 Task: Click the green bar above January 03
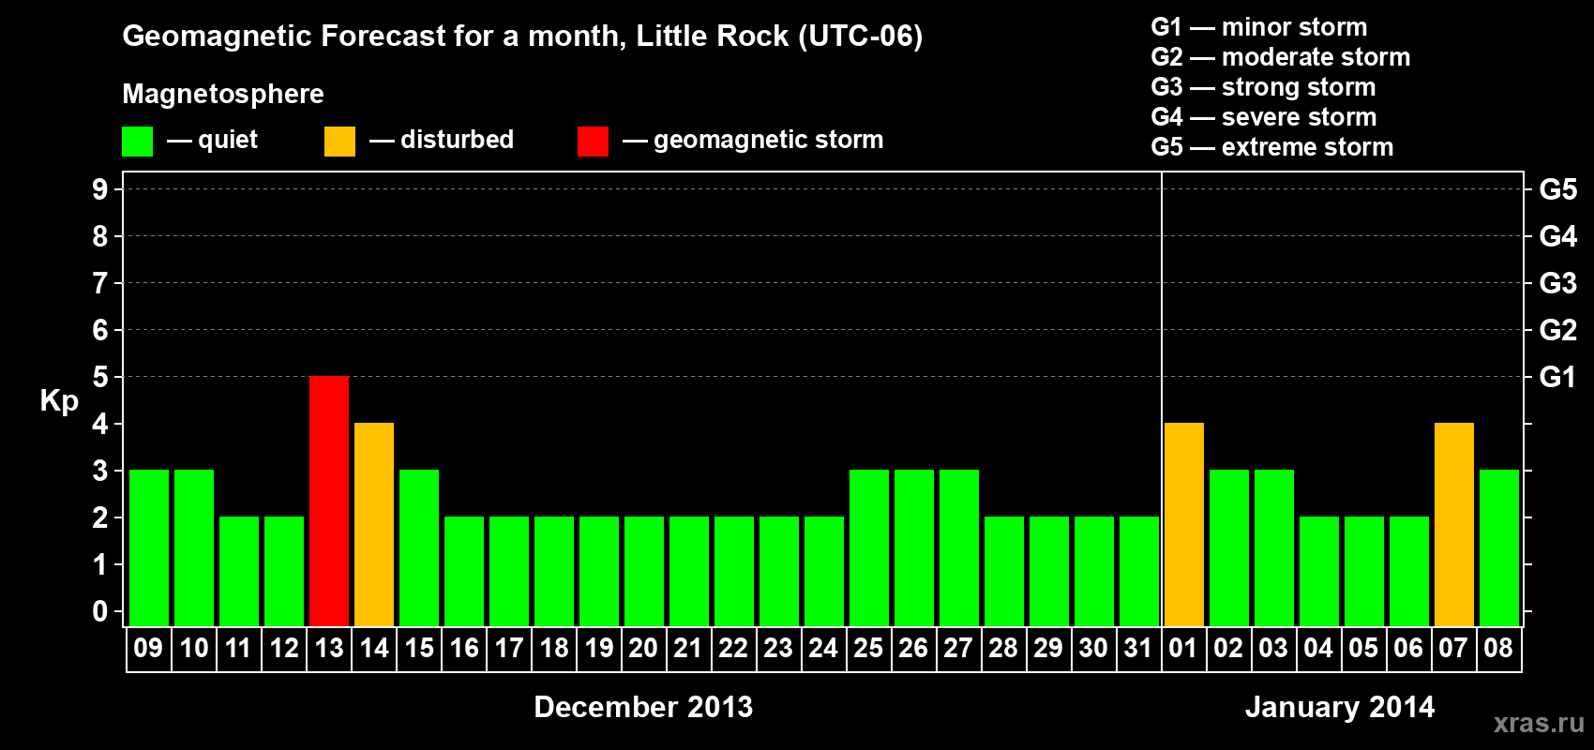click(x=1274, y=548)
